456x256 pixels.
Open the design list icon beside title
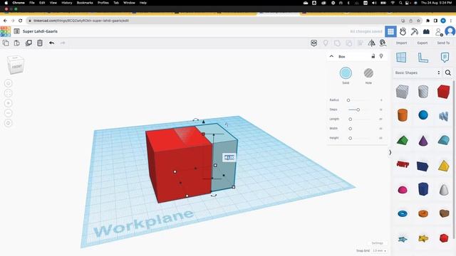[x=17, y=31]
